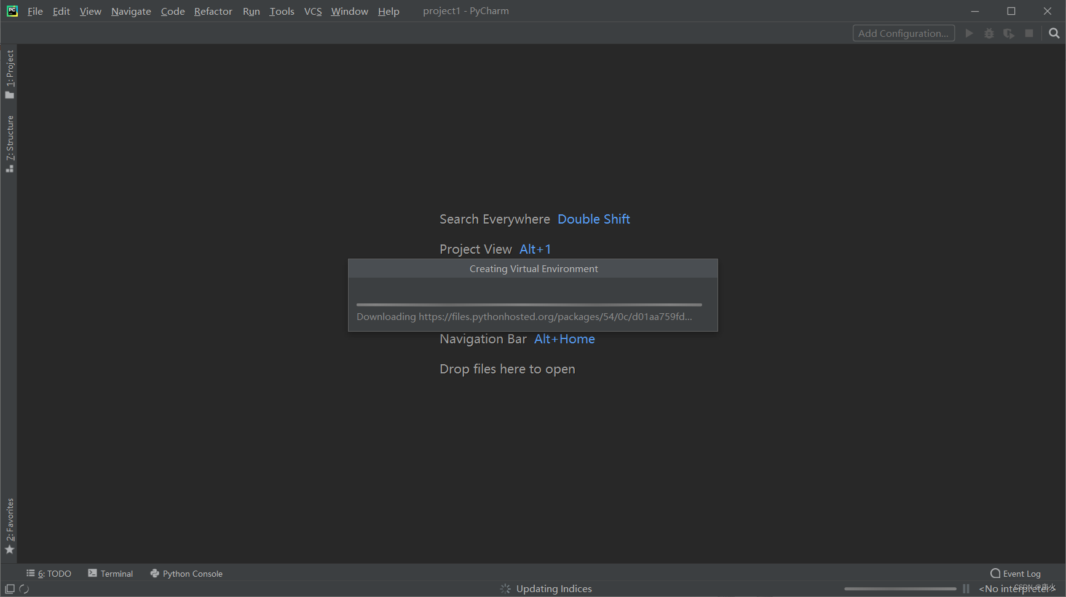Image resolution: width=1066 pixels, height=597 pixels.
Task: Expand the 1: Project tool window
Action: [9, 74]
